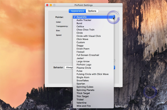Pick the PinPoint Logo option

(x=93, y=65)
